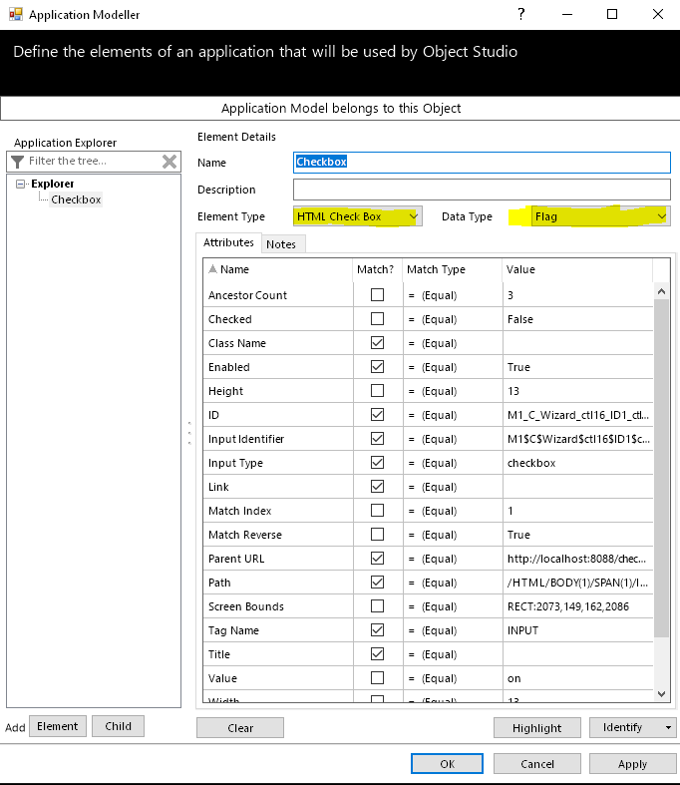Uncheck Match for Path attribute
The image size is (680, 785).
[x=377, y=583]
